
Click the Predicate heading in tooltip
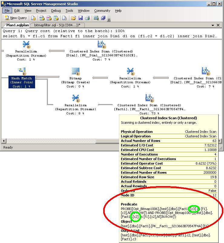129,204
